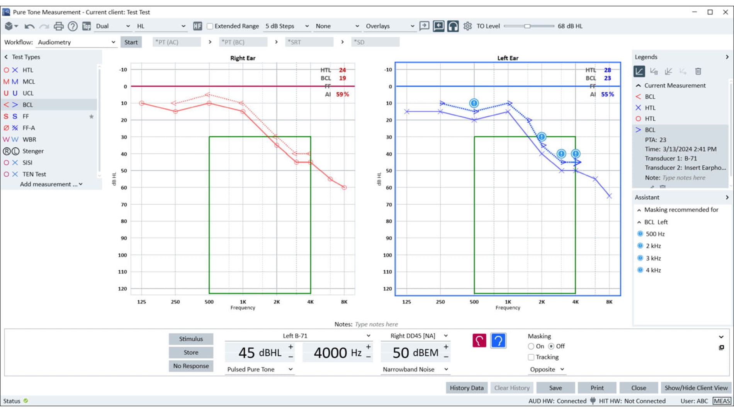Open the Workflow Audiometry selector
This screenshot has height=412, width=734.
coord(76,42)
